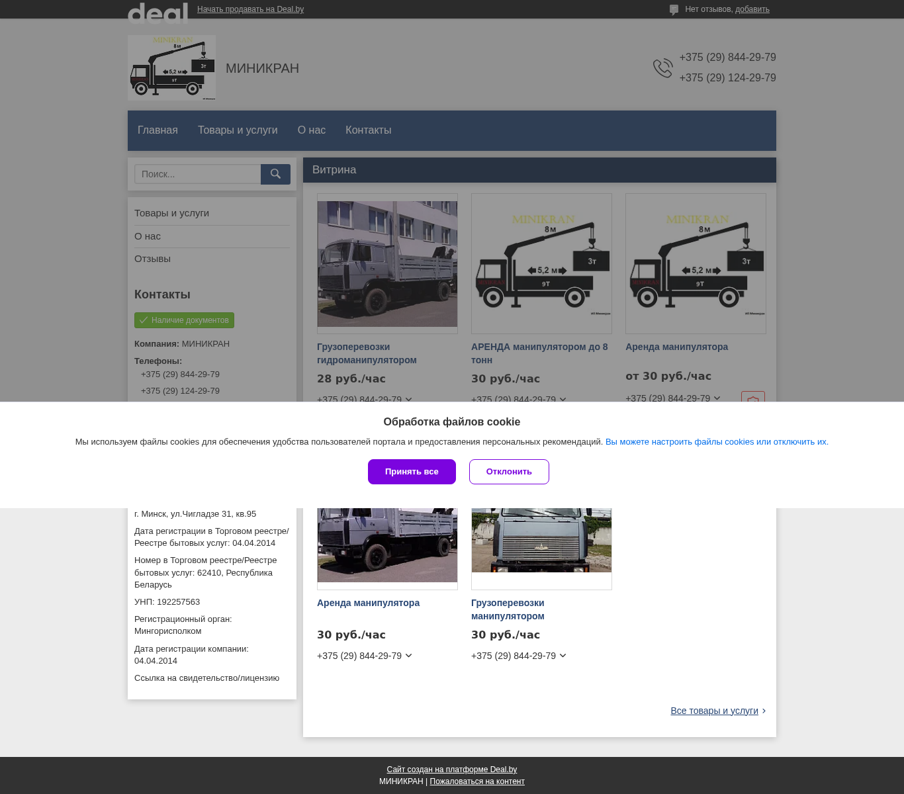Click the red shield icon on third product
Screen dimensions: 904x794
click(752, 397)
